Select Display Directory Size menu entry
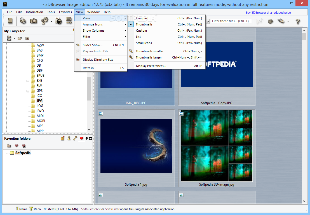The width and height of the screenshot is (310, 215). click(x=101, y=60)
